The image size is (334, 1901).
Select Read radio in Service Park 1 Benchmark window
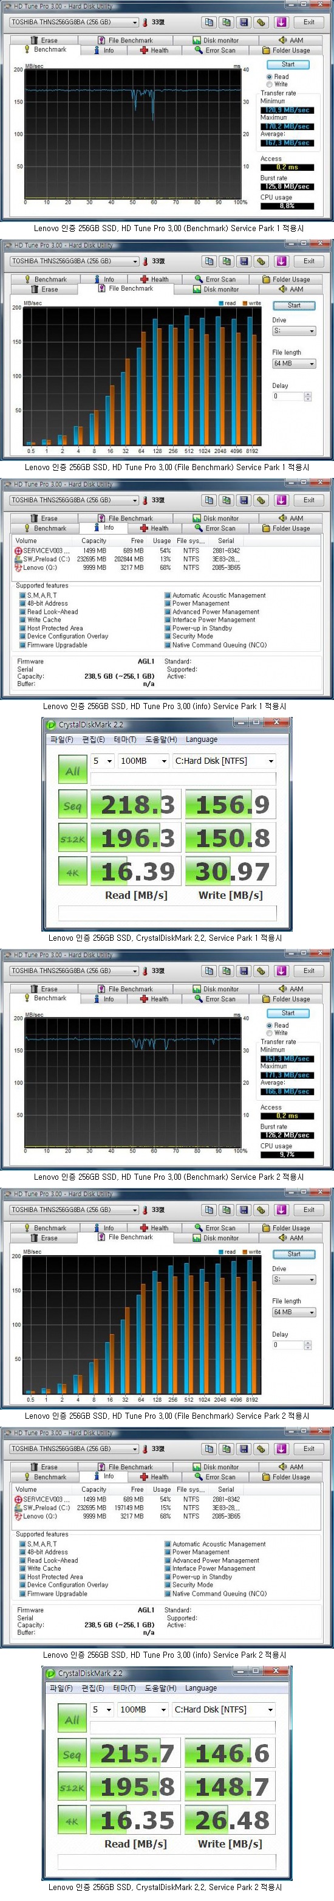click(x=269, y=77)
